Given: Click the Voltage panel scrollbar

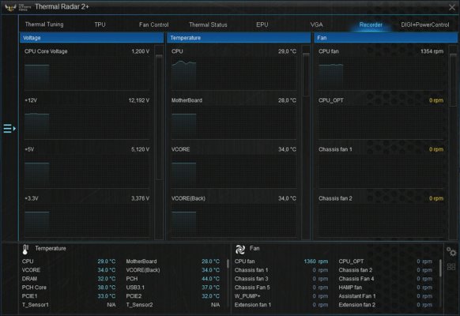Looking at the screenshot, I should click(159, 117).
